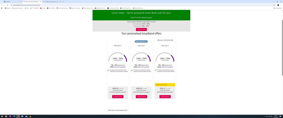283x118 pixels.
Task: Add the Fibre Halo 3 £56.51 plan
Action: click(x=165, y=97)
